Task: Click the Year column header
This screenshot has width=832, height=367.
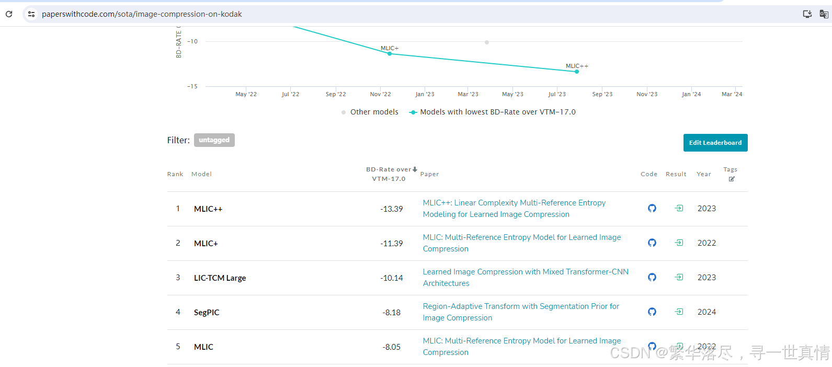Action: pyautogui.click(x=704, y=174)
